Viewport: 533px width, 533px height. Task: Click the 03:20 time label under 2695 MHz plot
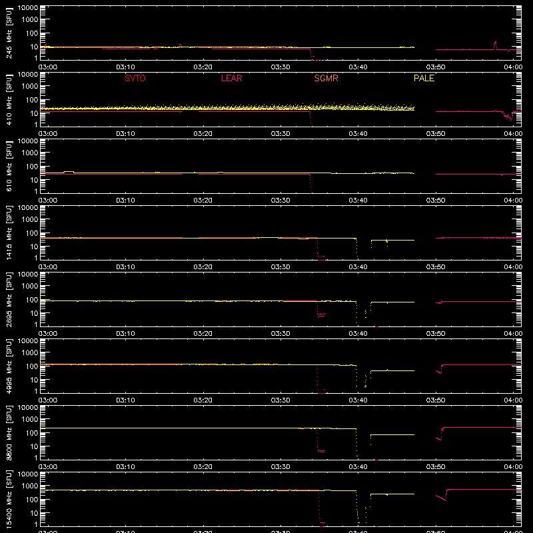[203, 334]
